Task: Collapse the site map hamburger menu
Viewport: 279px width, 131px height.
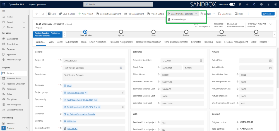Action: (x=4, y=11)
